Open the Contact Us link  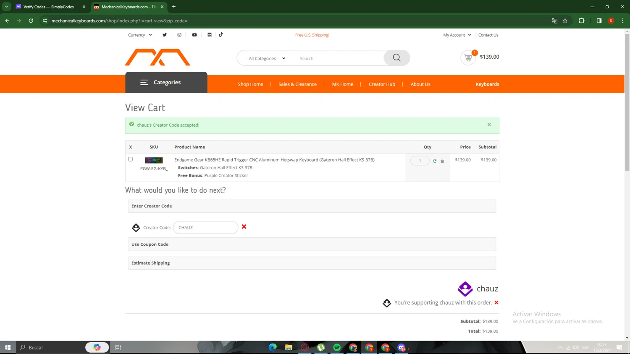coord(488,35)
